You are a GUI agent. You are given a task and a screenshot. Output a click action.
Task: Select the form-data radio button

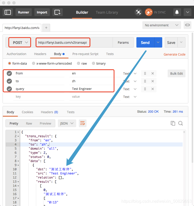click(x=10, y=64)
